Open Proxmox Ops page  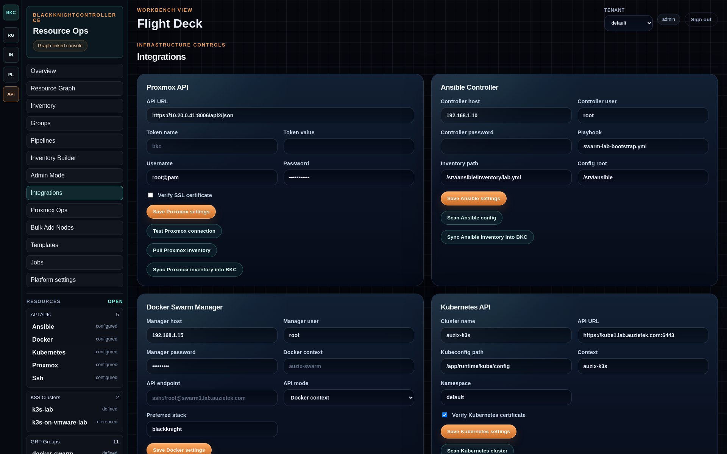click(75, 210)
